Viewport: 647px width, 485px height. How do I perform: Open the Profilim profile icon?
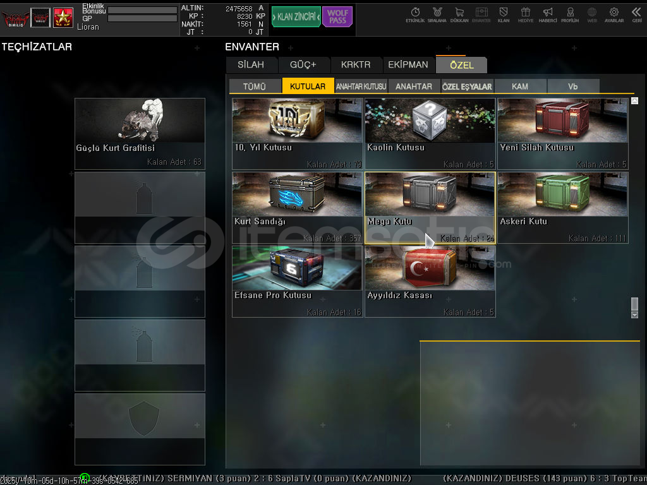[570, 15]
